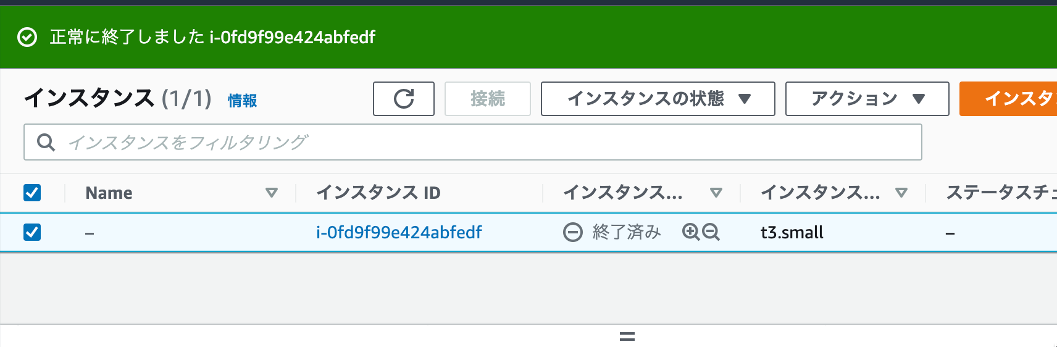The image size is (1057, 347).
Task: Open instance link i-0fd9f99e424abfedf in table
Action: pyautogui.click(x=399, y=232)
